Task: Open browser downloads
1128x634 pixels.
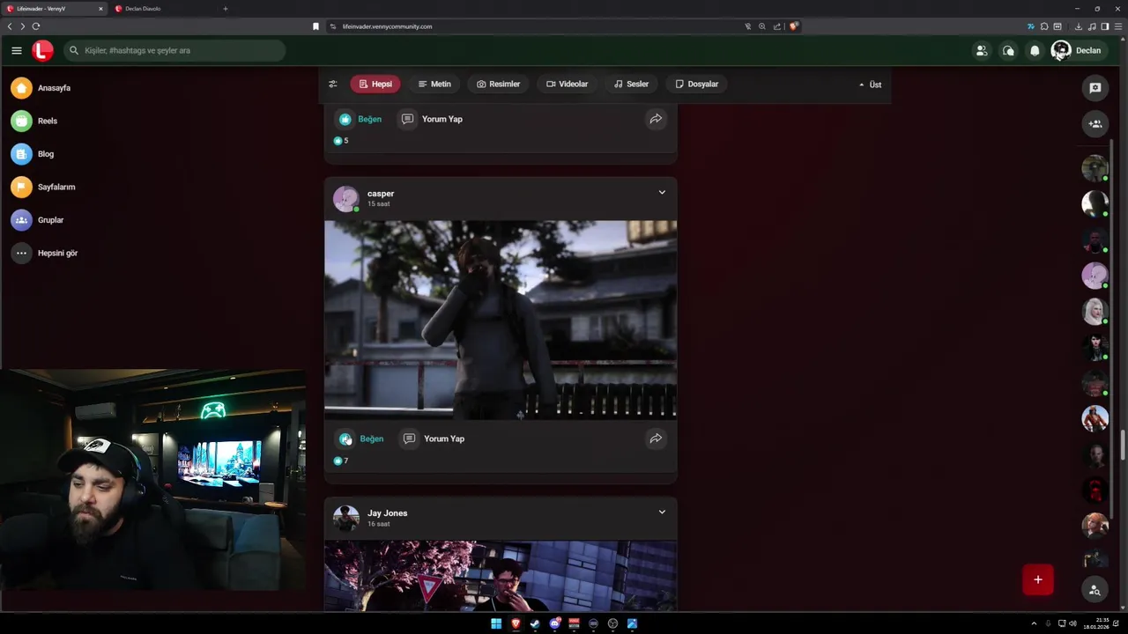Action: [1078, 26]
